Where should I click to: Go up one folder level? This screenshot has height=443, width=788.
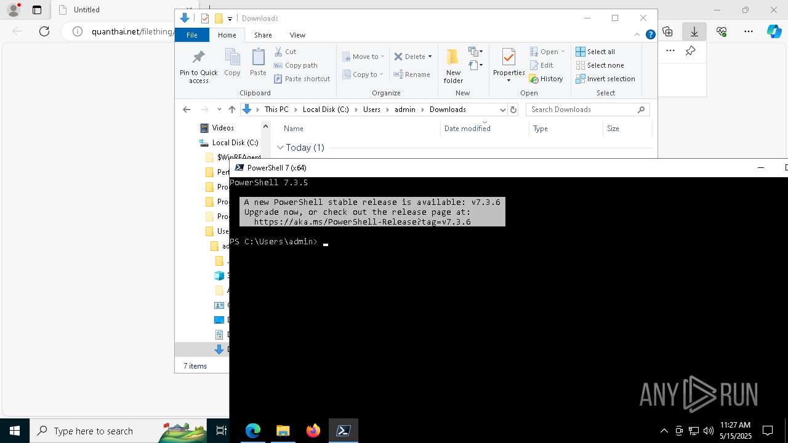pos(231,110)
